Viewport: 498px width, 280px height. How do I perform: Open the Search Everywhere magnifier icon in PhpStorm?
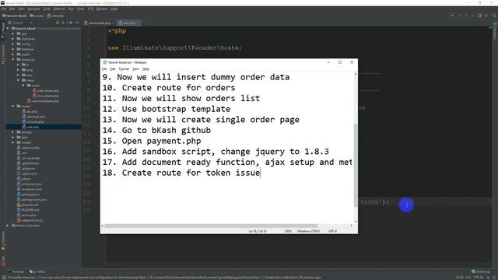[x=494, y=16]
